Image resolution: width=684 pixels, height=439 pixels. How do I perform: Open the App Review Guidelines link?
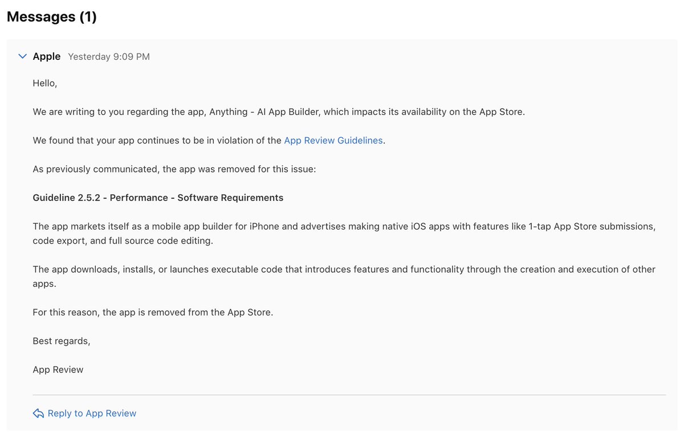(333, 140)
